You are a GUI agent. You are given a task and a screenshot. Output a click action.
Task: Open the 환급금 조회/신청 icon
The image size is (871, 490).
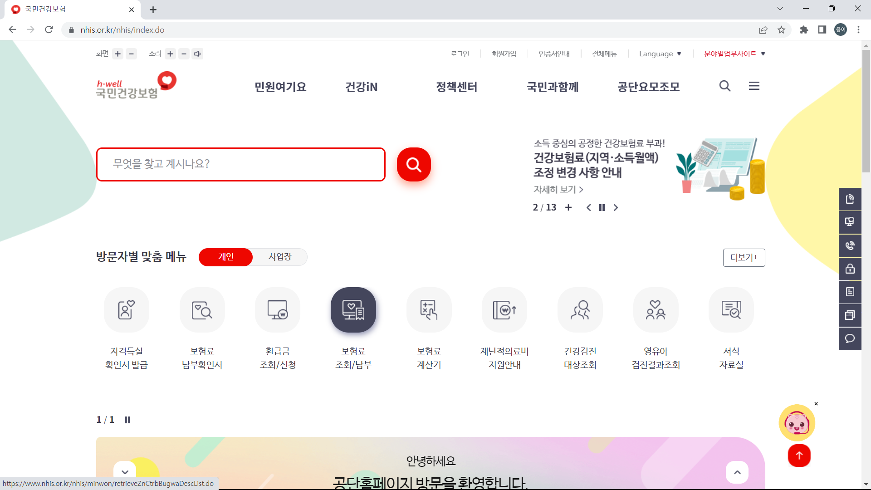point(277,310)
